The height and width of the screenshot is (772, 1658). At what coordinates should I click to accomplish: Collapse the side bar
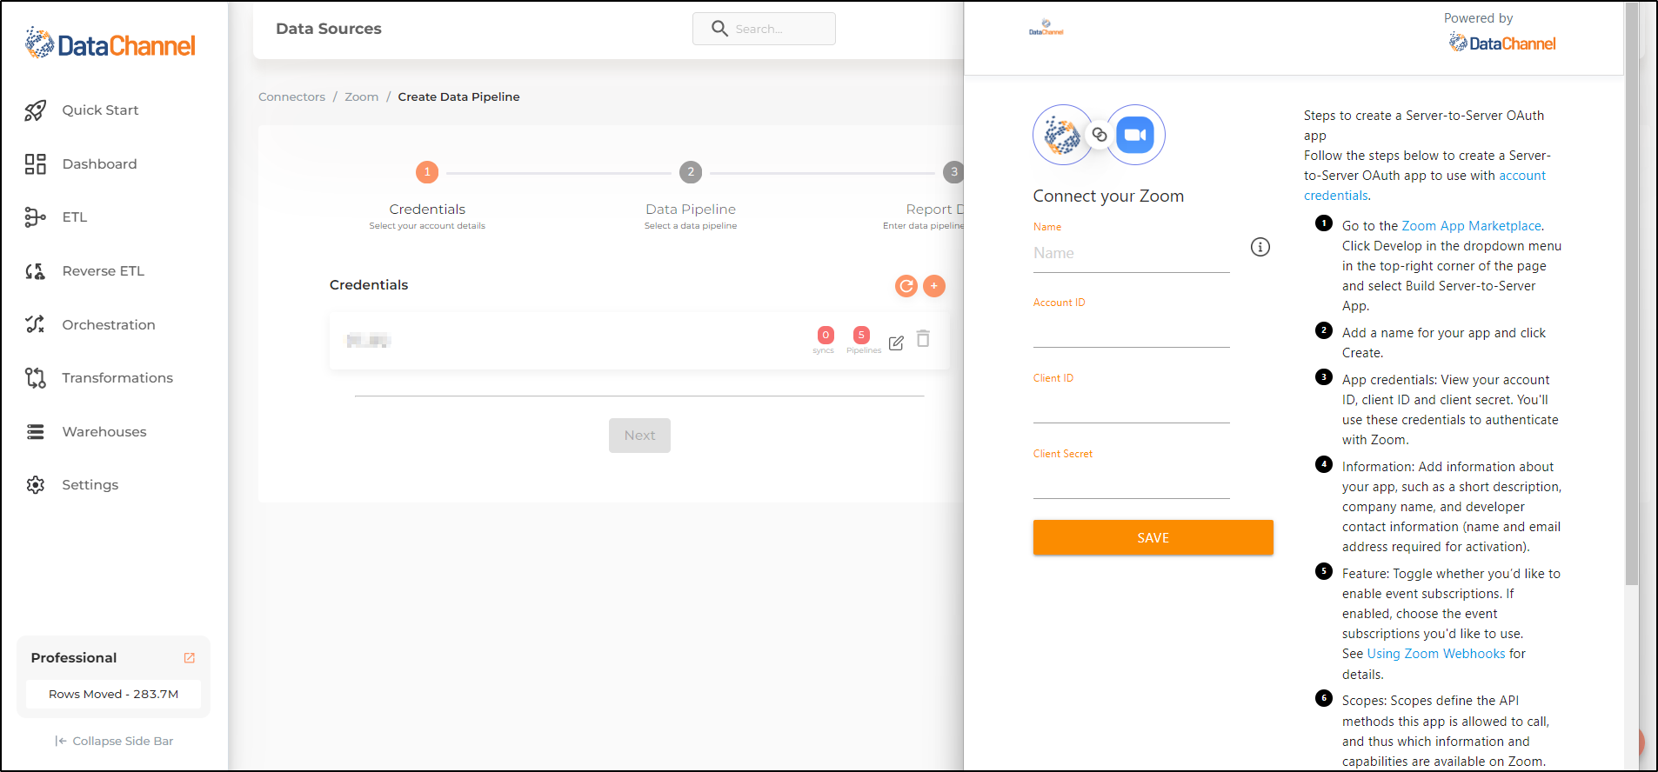coord(114,742)
